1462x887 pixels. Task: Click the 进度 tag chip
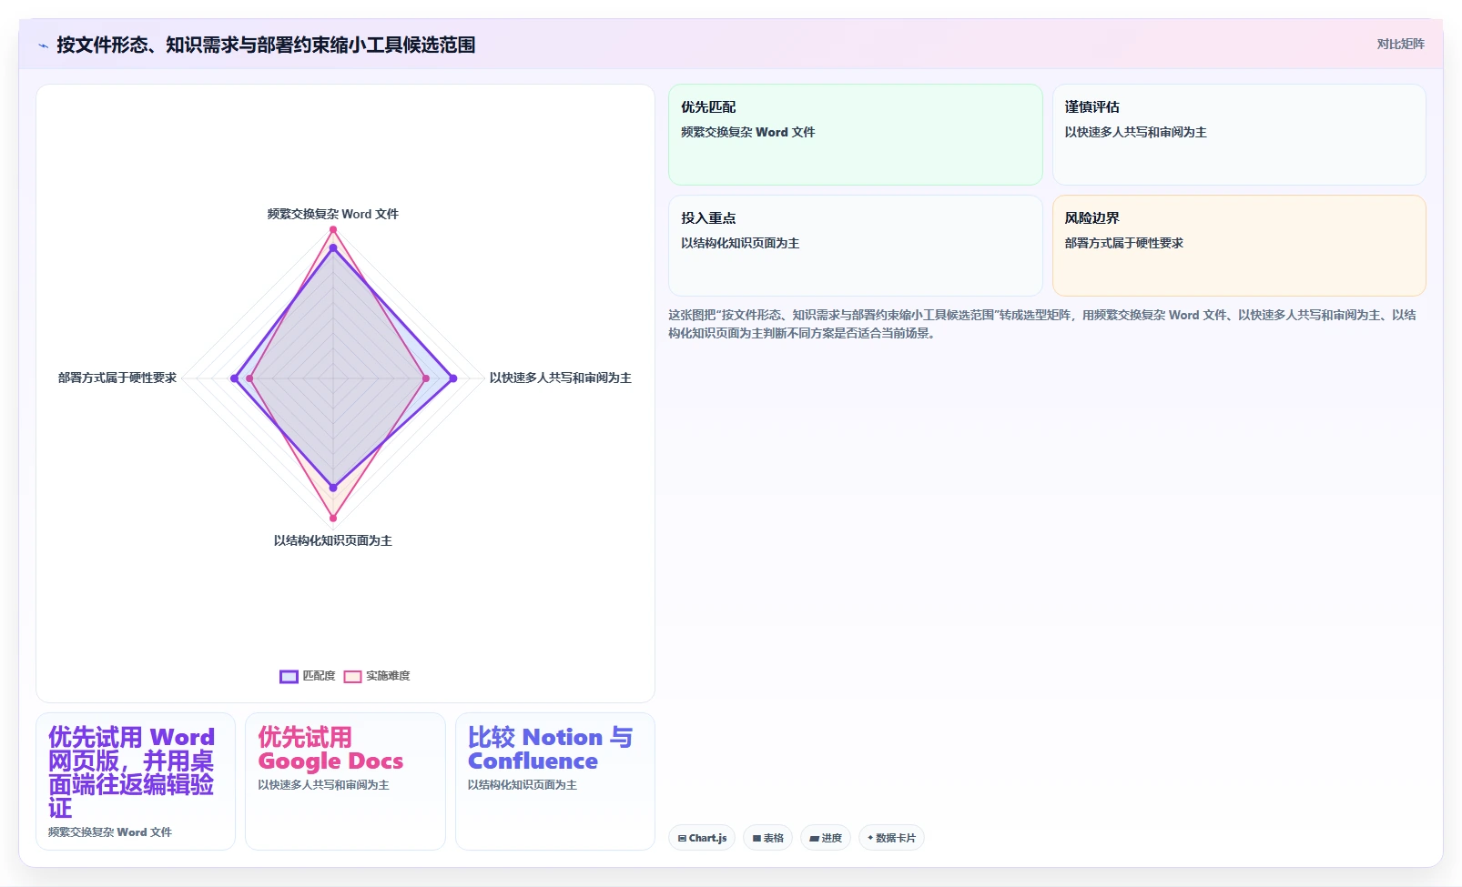tap(826, 838)
